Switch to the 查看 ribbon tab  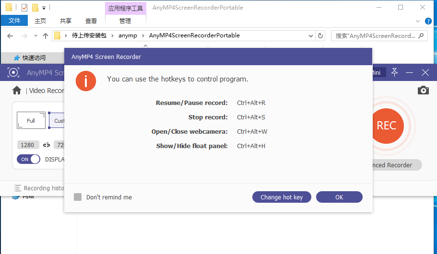tap(91, 21)
